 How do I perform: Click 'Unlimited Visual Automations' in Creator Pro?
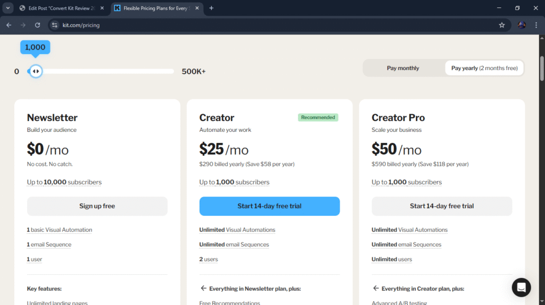409,230
